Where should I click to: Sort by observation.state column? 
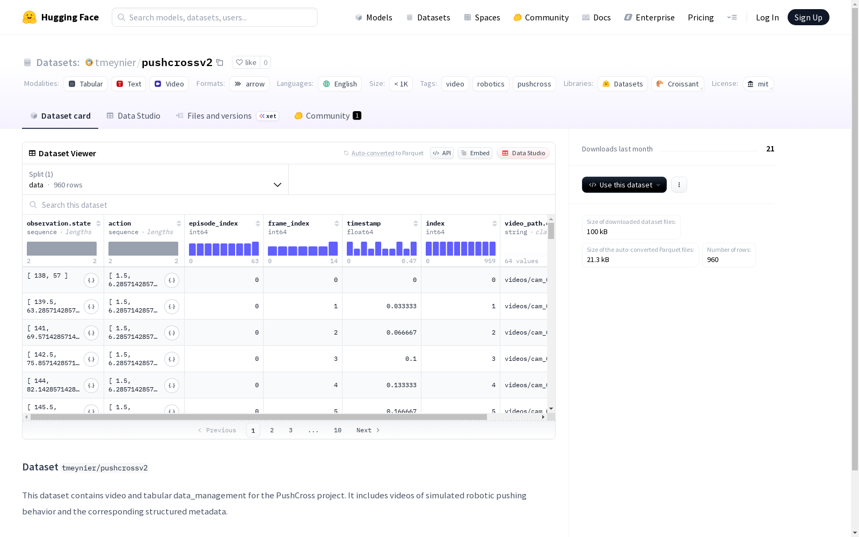(98, 223)
